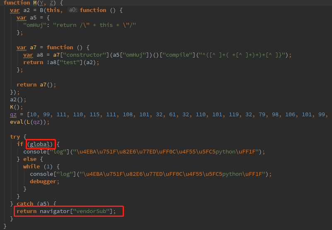Click the catch keyword
Image resolution: width=332 pixels, height=230 pixels.
25,204
